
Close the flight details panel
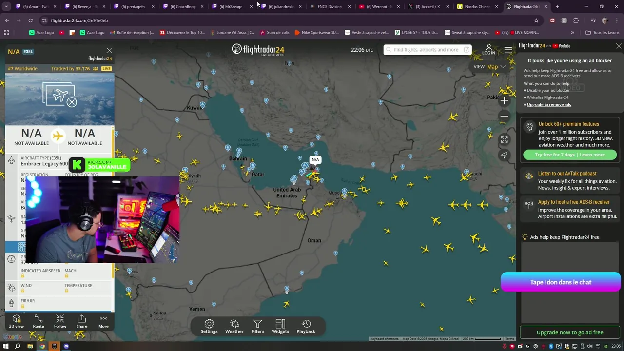(109, 50)
